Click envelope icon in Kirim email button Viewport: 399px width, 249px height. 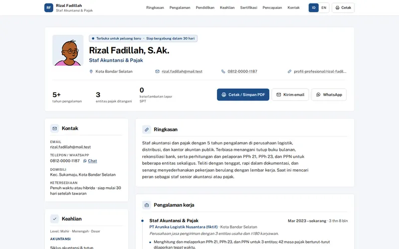279,95
